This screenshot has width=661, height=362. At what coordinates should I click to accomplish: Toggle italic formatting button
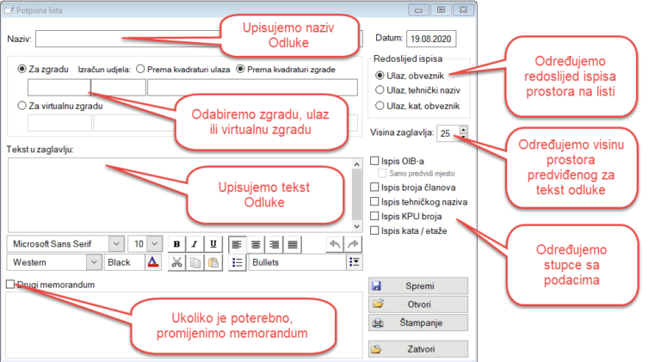pos(195,244)
